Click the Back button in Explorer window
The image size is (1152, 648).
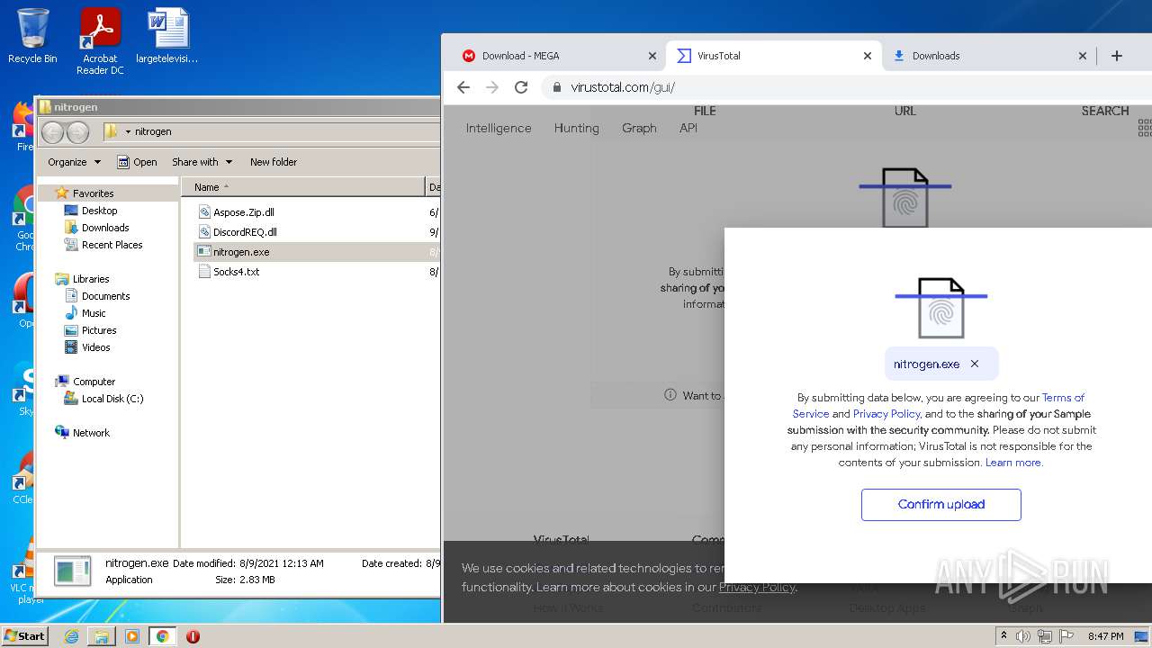[53, 132]
